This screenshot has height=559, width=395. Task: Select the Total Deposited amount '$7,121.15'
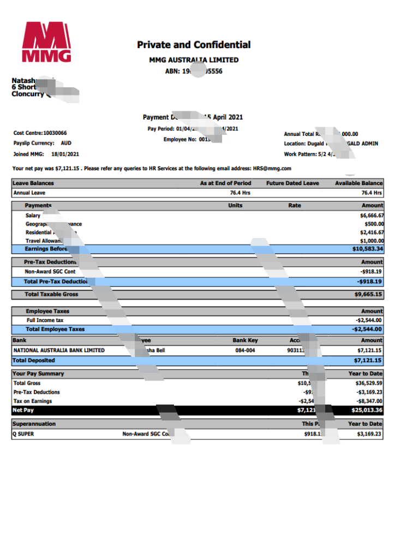pos(368,360)
